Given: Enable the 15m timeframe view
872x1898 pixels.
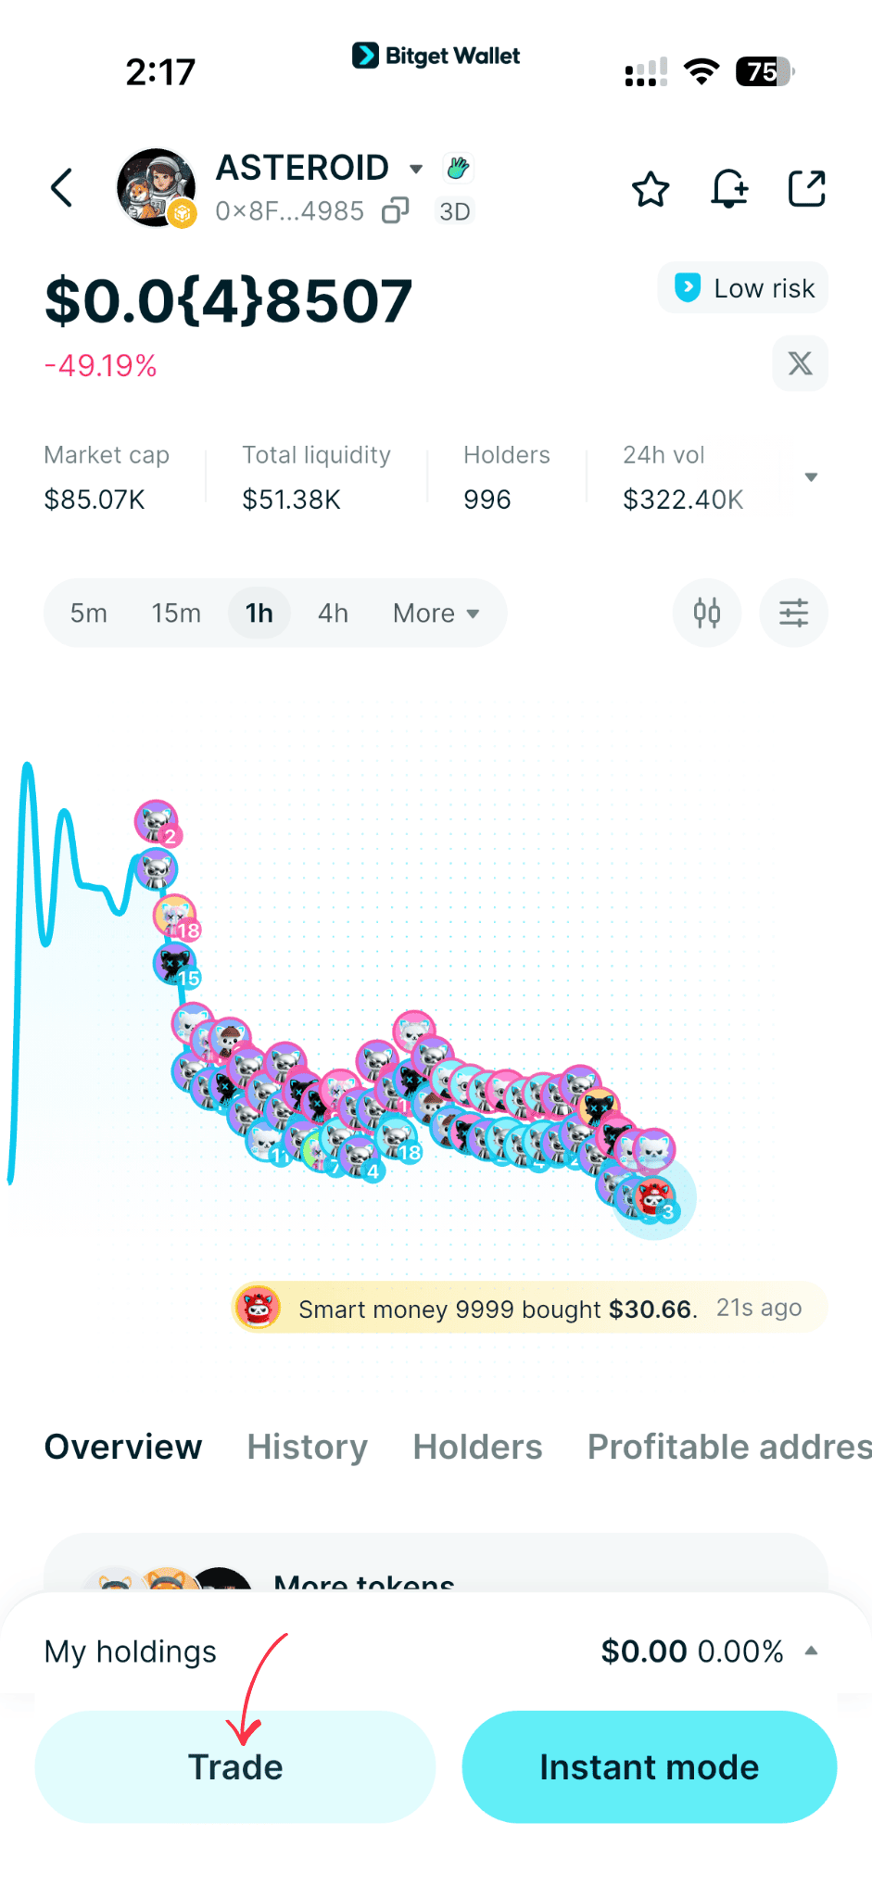Looking at the screenshot, I should (x=176, y=613).
